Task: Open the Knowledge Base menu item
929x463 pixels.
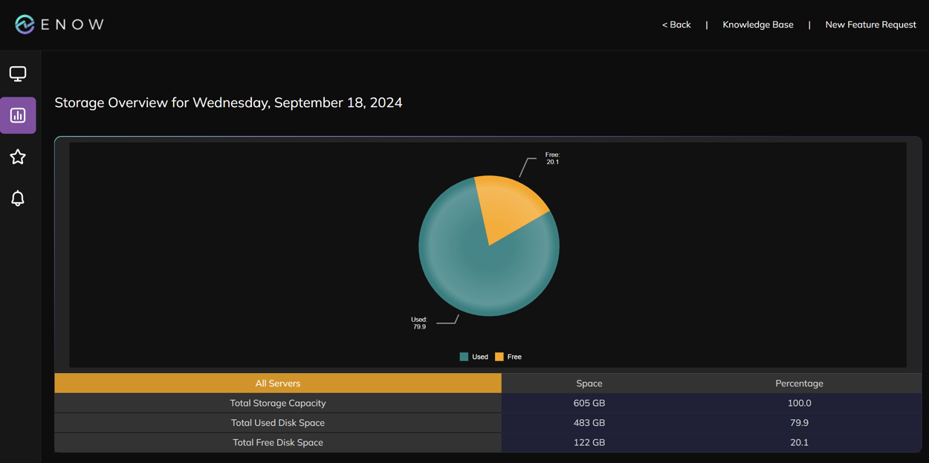Action: [758, 24]
